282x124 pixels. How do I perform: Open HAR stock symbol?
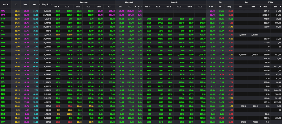coord(3,110)
